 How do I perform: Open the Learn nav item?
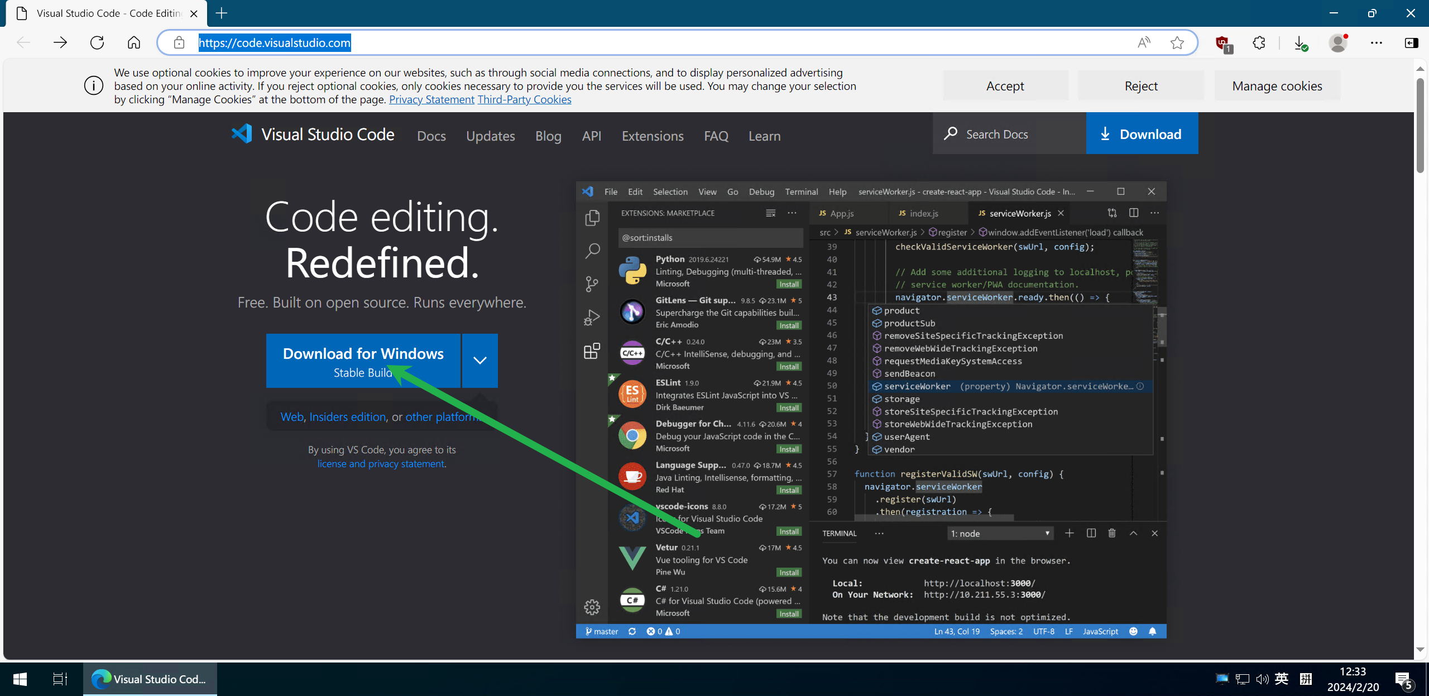coord(765,136)
